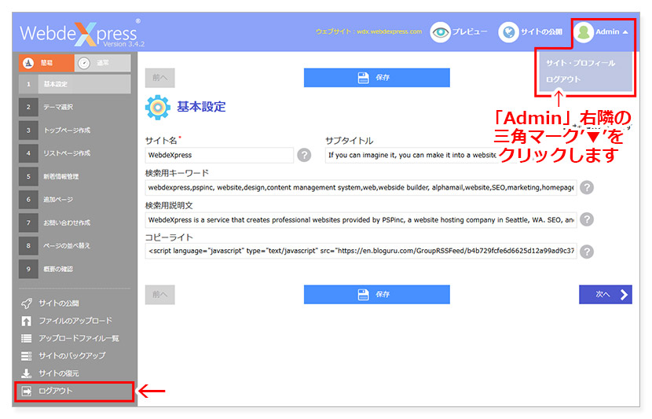
Task: Choose ログアウト in the Admin dropdown menu
Action: click(563, 79)
